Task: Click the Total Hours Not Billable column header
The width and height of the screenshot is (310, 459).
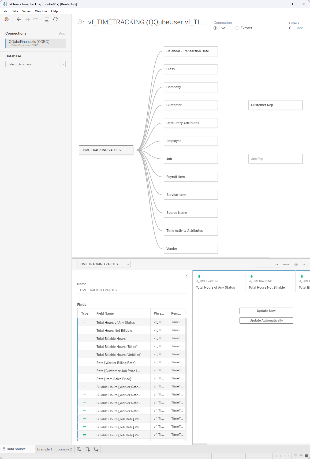Action: click(x=270, y=281)
